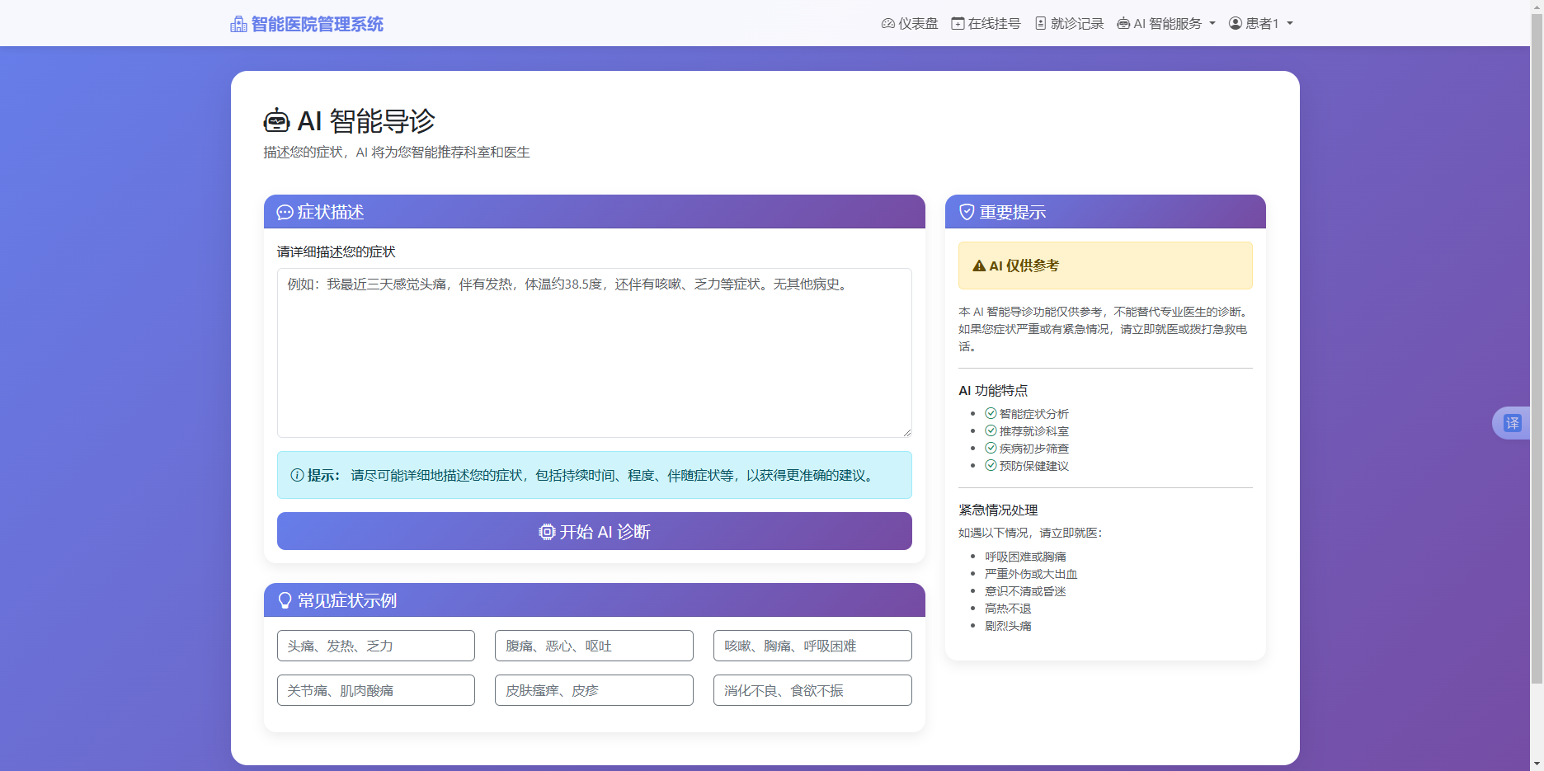This screenshot has width=1544, height=771.
Task: Click the chat bubble icon on 症状描述 header
Action: coord(284,212)
